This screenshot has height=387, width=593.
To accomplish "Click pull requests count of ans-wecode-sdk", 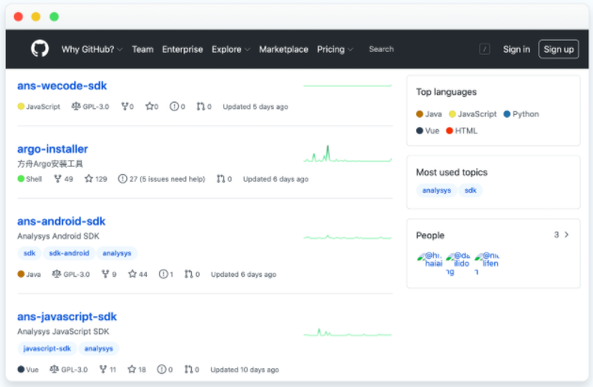I will point(204,106).
